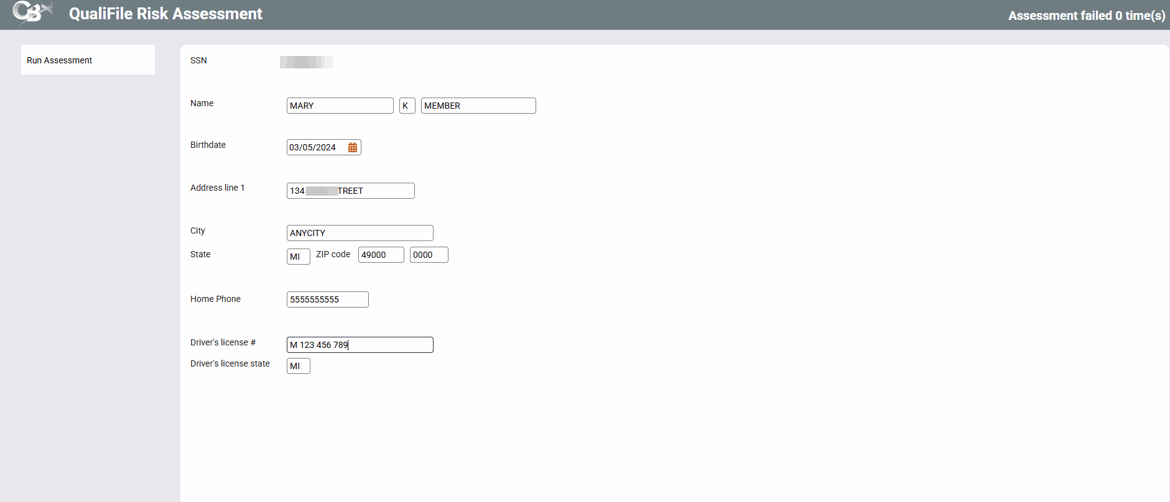Screen dimensions: 1170x502
Task: Open the birthdate calendar picker
Action: point(353,147)
